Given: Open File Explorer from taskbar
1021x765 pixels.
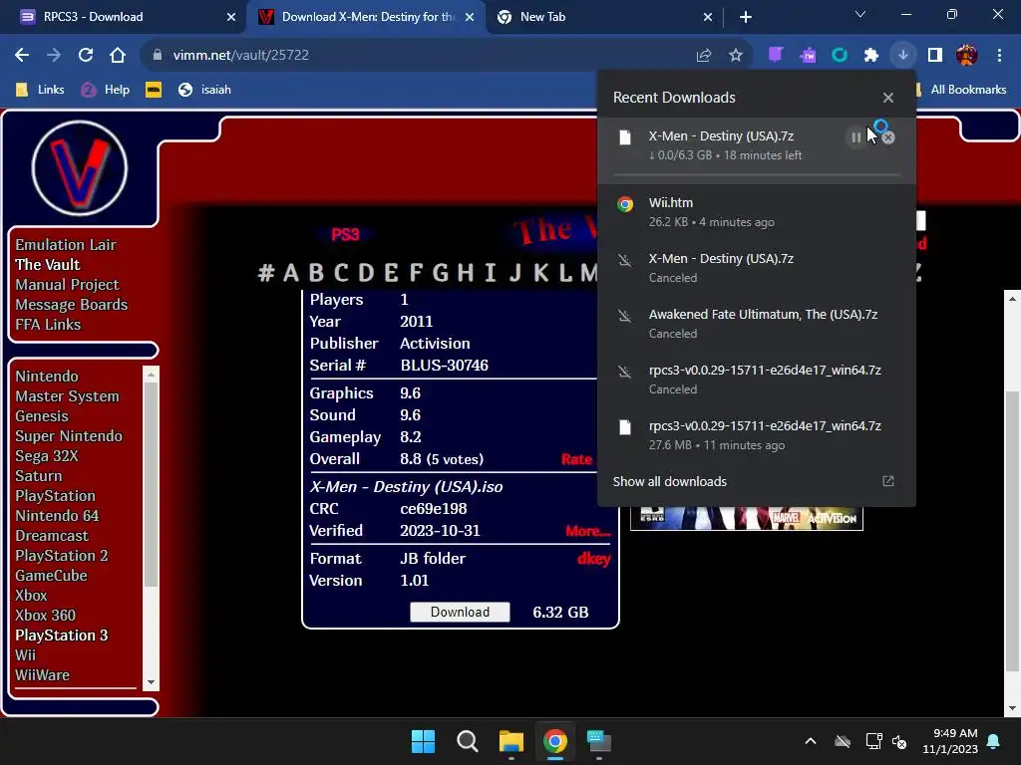Looking at the screenshot, I should coord(511,741).
